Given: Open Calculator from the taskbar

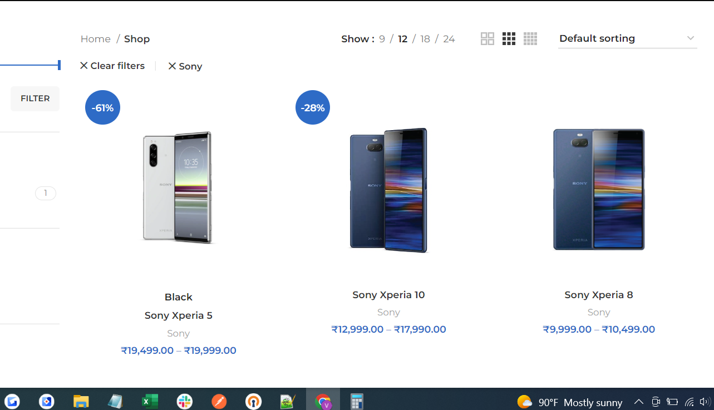Looking at the screenshot, I should coord(357,401).
